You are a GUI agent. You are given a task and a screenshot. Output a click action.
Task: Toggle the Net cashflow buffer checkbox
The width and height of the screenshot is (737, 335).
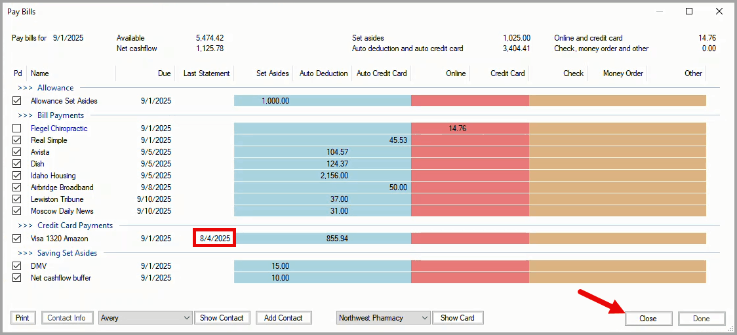(17, 278)
